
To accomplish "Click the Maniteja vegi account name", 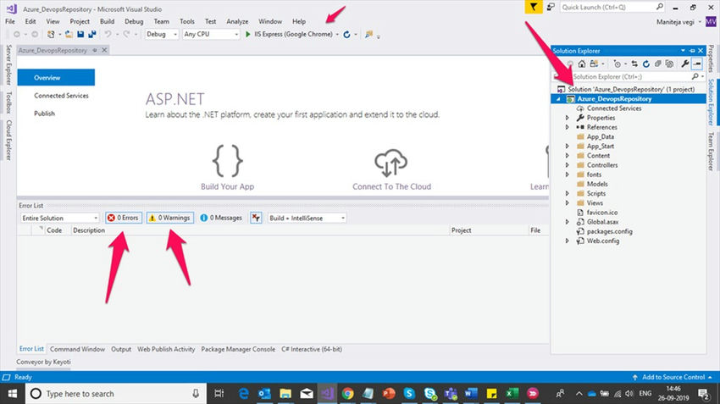I will click(x=675, y=22).
